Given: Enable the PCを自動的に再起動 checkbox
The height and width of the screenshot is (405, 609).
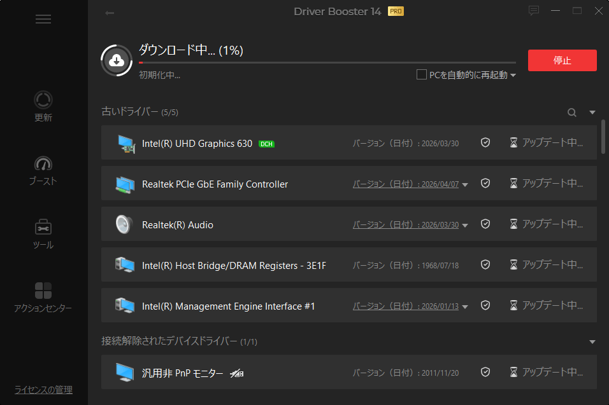Looking at the screenshot, I should [x=422, y=74].
